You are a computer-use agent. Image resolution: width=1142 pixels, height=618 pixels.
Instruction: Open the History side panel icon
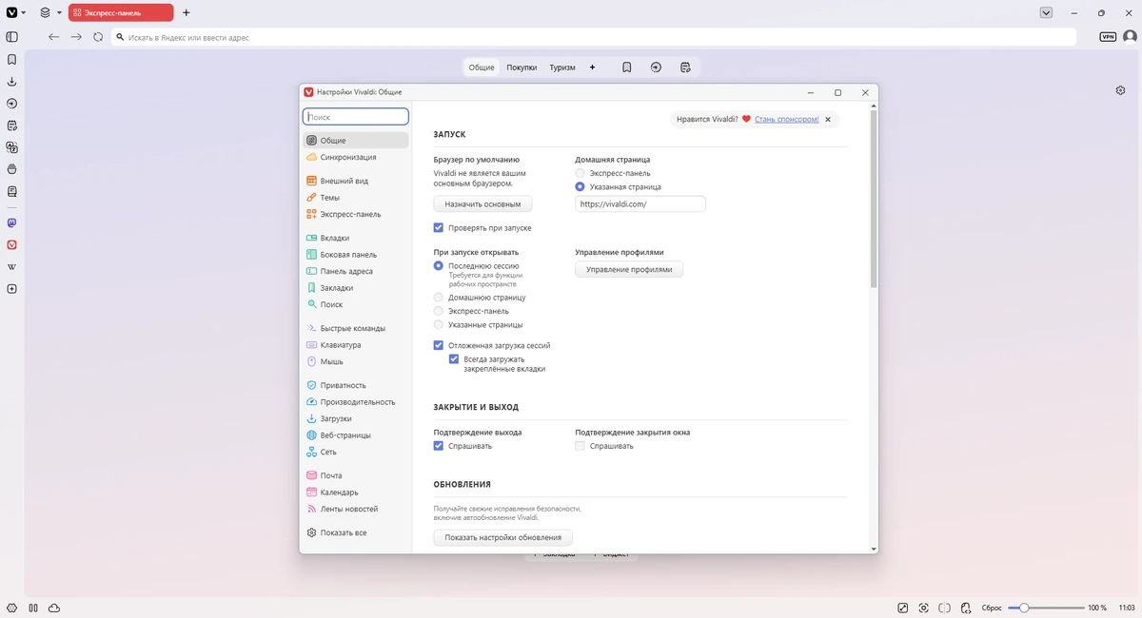(x=11, y=103)
